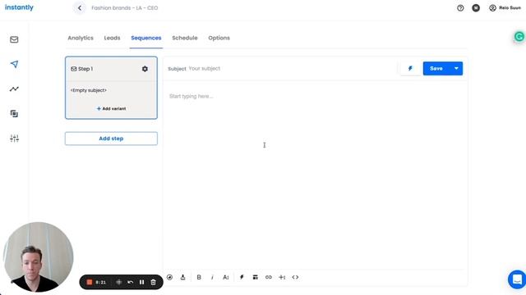Click the plus-cursor insert icon in editor toolbar
This screenshot has width=526, height=295.
pyautogui.click(x=282, y=277)
